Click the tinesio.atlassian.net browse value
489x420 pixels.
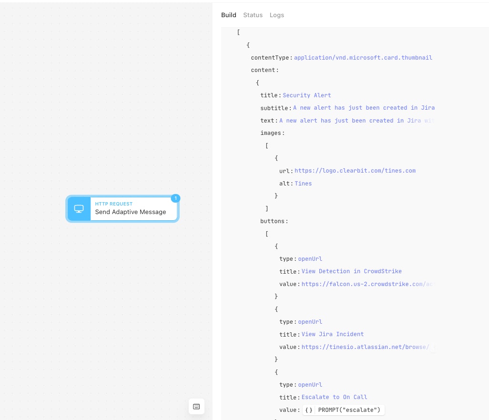(367, 347)
